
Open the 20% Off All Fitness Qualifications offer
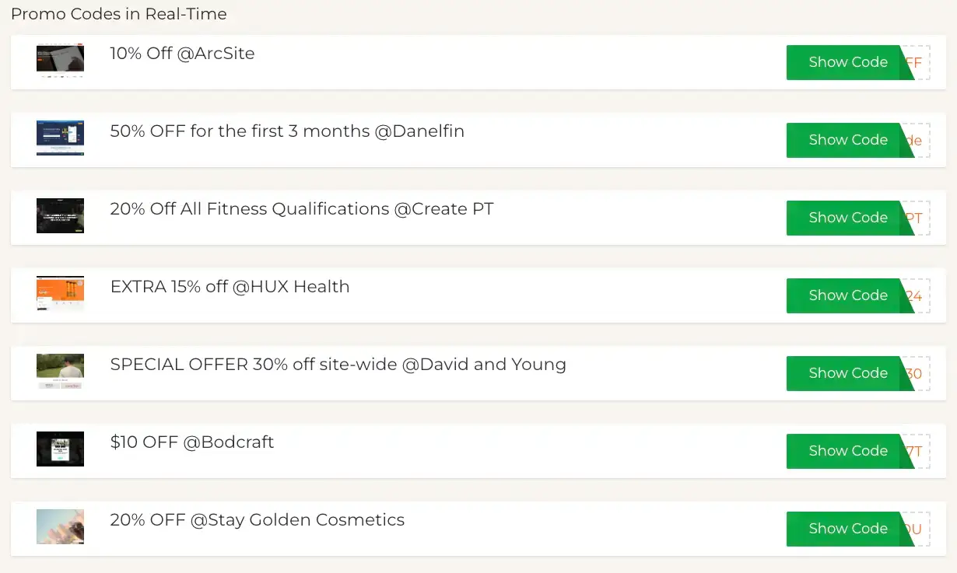point(302,209)
